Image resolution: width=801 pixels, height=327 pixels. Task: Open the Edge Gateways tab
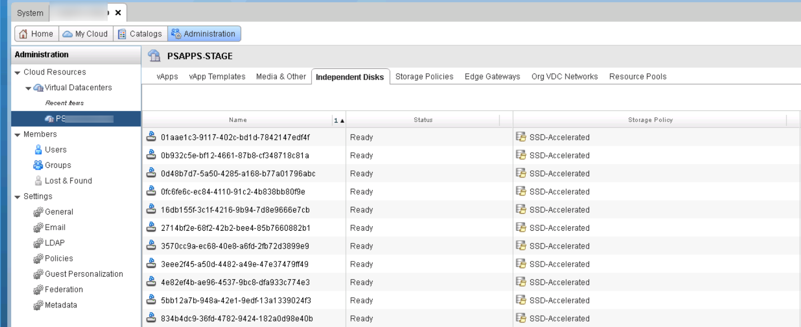(492, 77)
